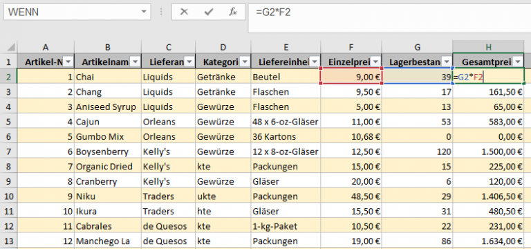Image resolution: width=531 pixels, height=249 pixels.
Task: Open the Kategorie filter dropdown
Action: coord(245,62)
